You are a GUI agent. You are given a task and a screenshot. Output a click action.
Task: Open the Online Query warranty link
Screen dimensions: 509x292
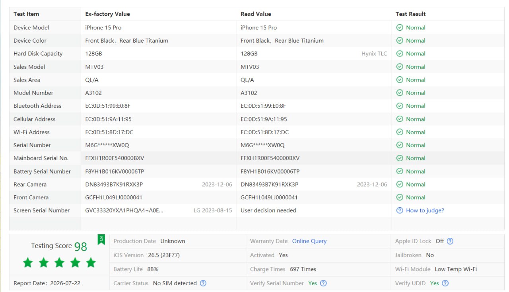[309, 241]
